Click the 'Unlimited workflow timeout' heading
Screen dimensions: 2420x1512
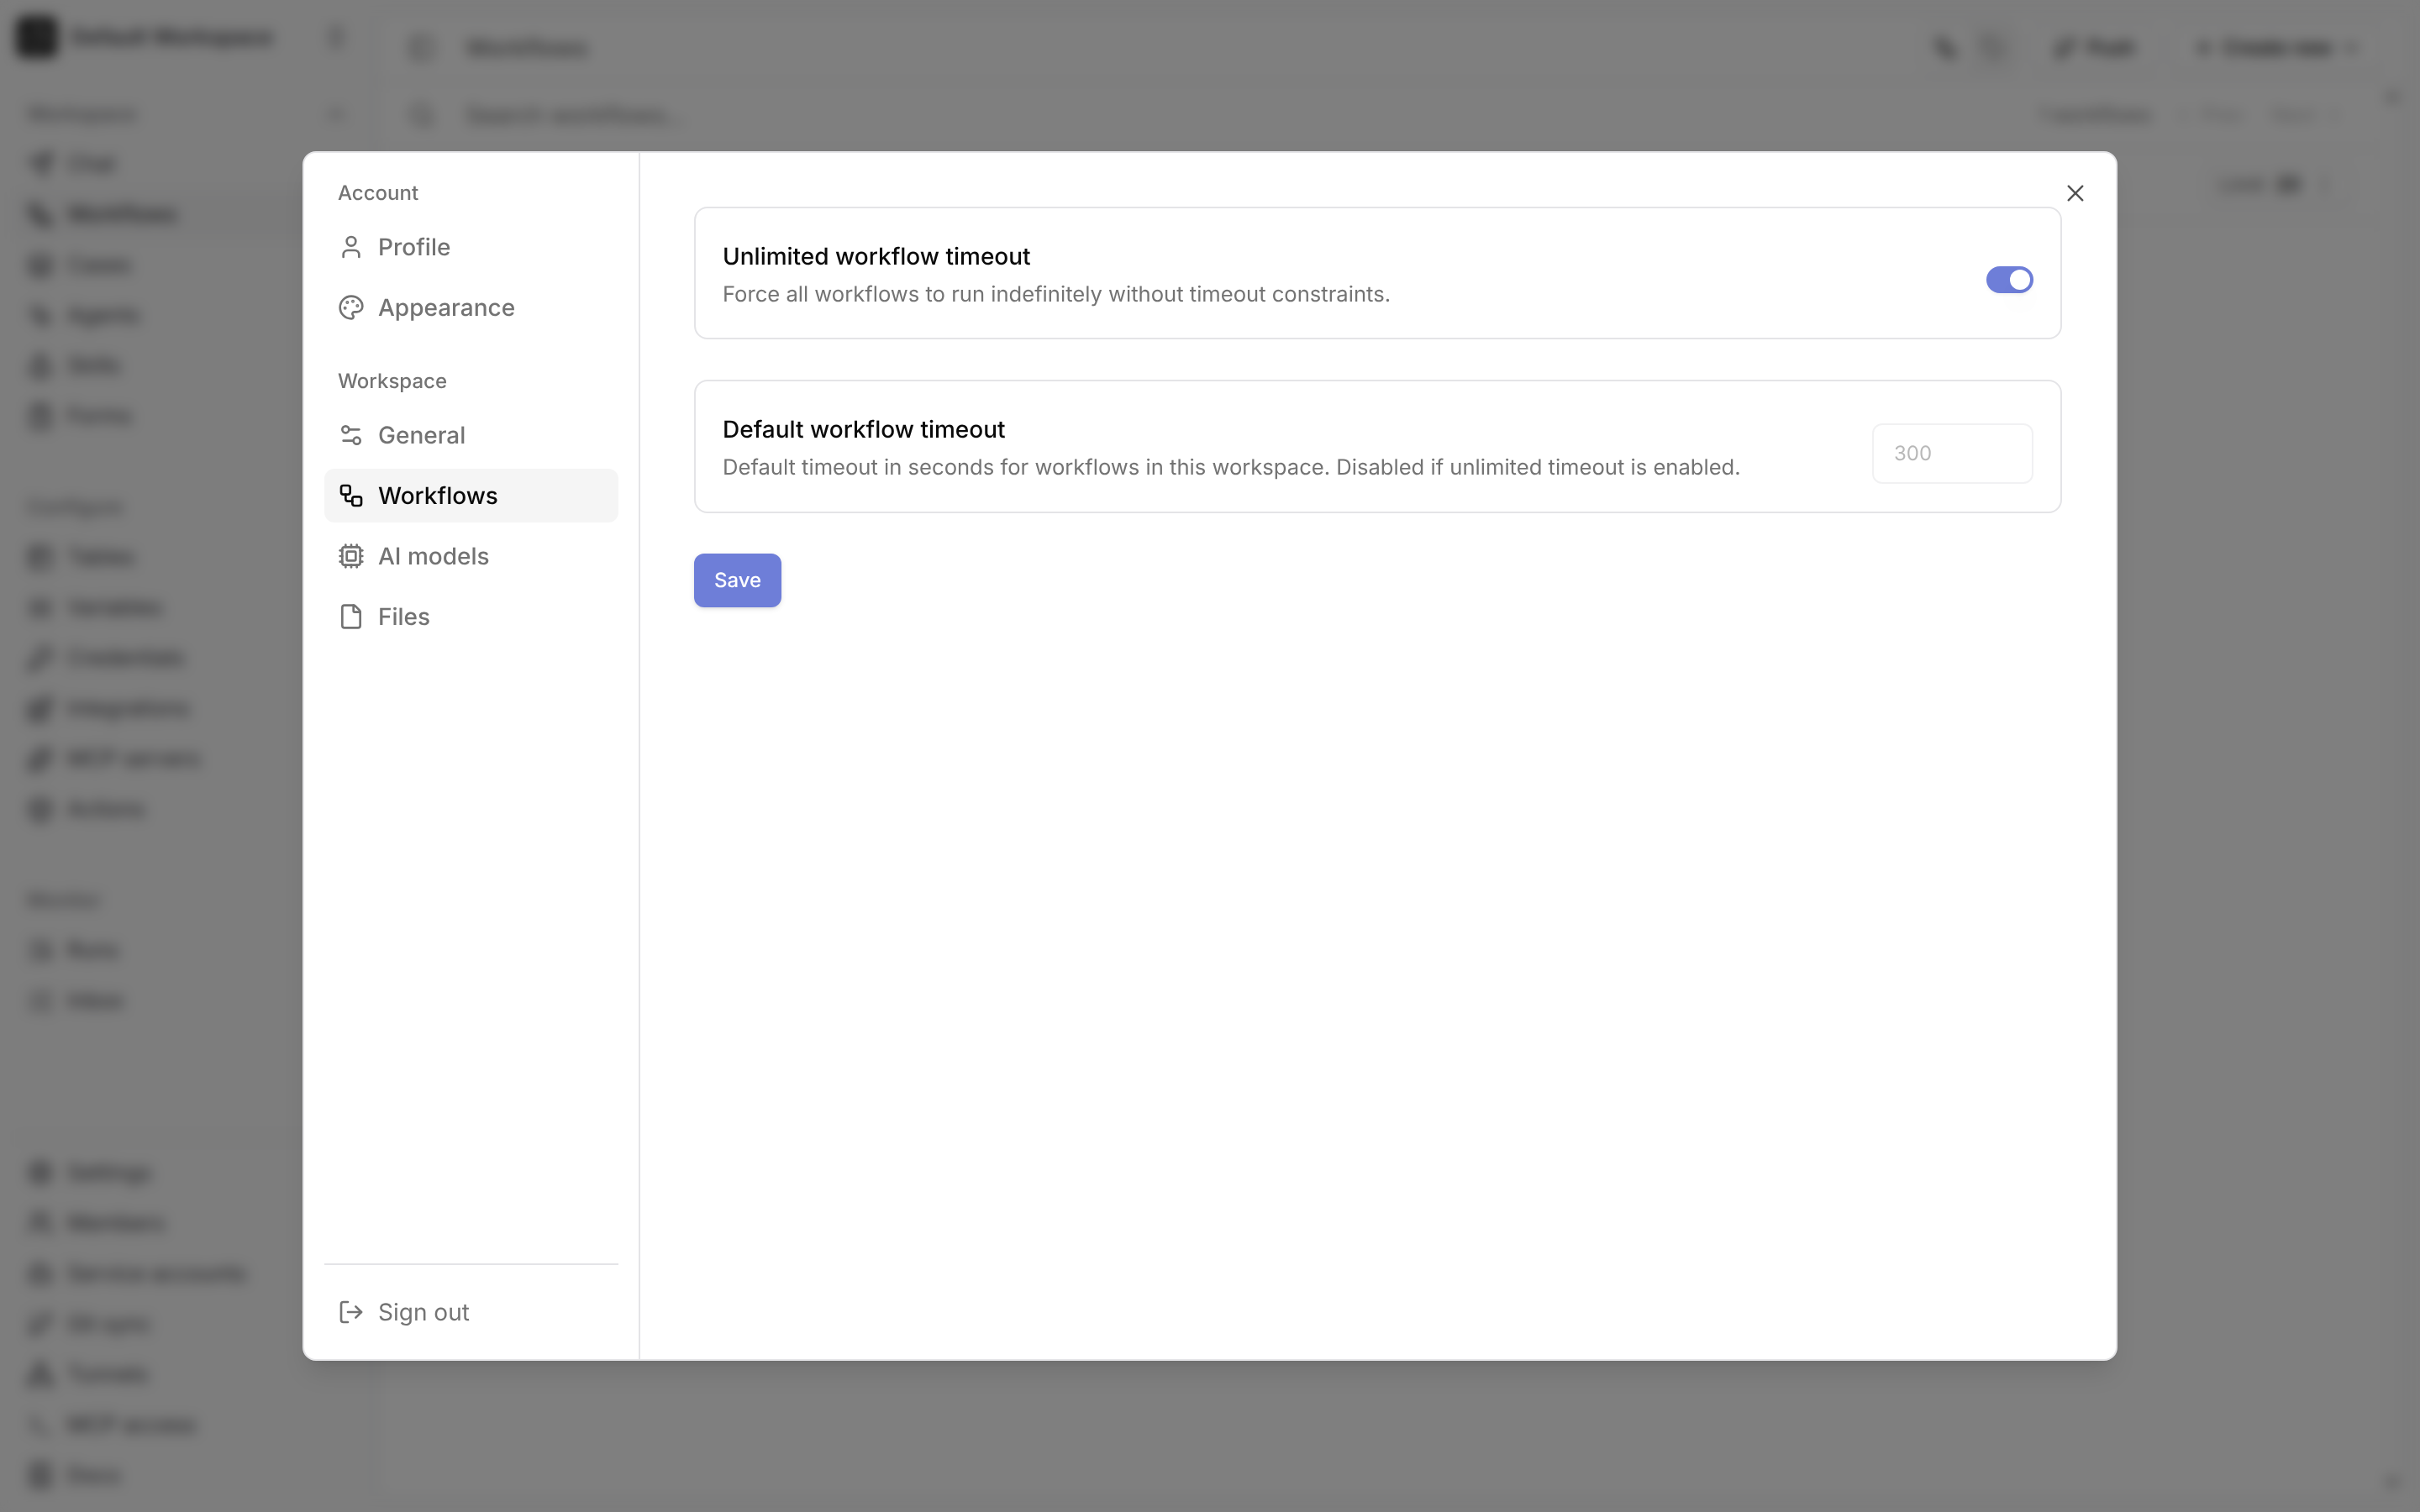click(876, 256)
